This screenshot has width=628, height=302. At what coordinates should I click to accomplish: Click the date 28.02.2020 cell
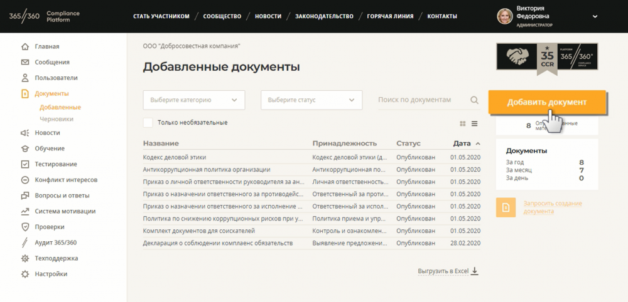(x=465, y=243)
